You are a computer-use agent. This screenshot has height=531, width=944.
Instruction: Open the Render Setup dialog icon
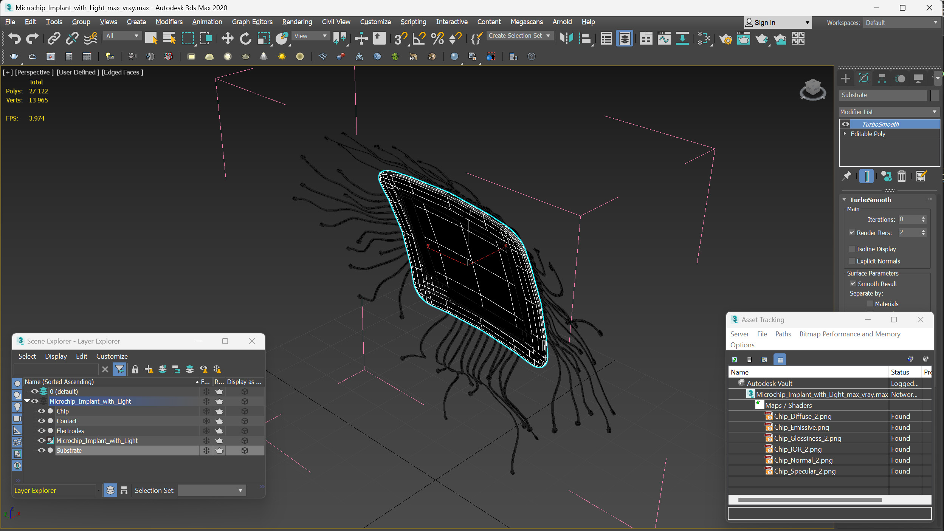pyautogui.click(x=725, y=39)
